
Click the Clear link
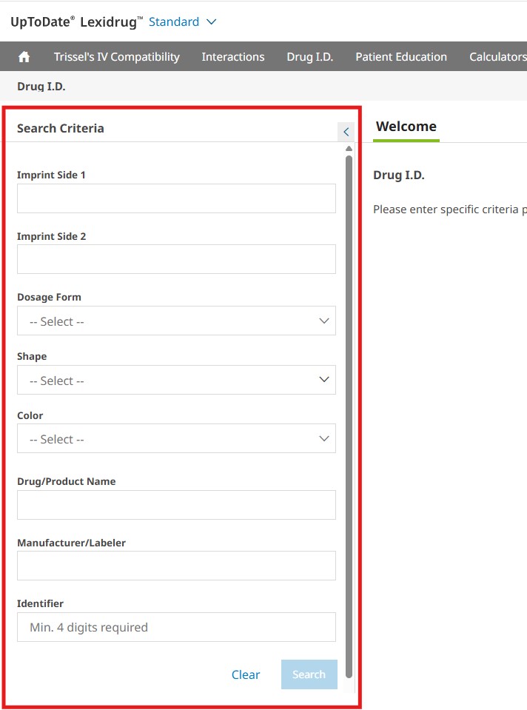click(246, 674)
